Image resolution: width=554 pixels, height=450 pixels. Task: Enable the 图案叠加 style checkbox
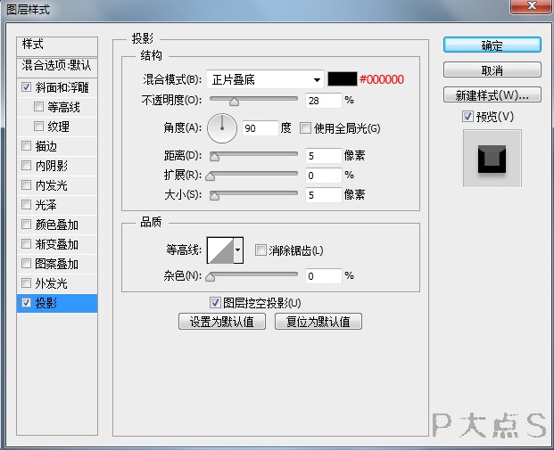tap(27, 263)
